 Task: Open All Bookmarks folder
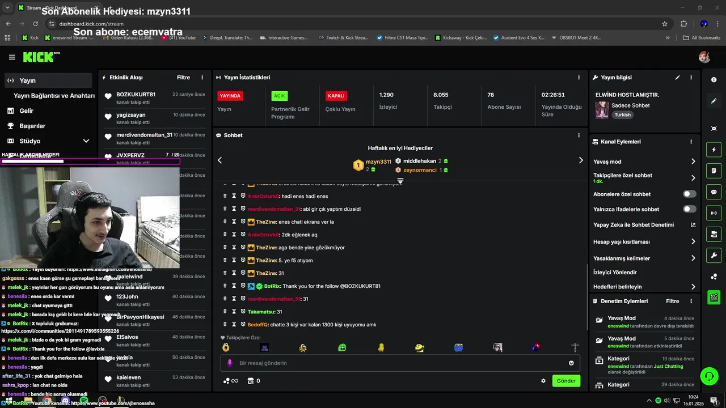click(x=702, y=38)
